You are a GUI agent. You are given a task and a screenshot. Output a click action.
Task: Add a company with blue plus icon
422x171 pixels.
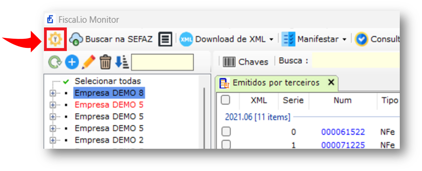click(x=72, y=62)
